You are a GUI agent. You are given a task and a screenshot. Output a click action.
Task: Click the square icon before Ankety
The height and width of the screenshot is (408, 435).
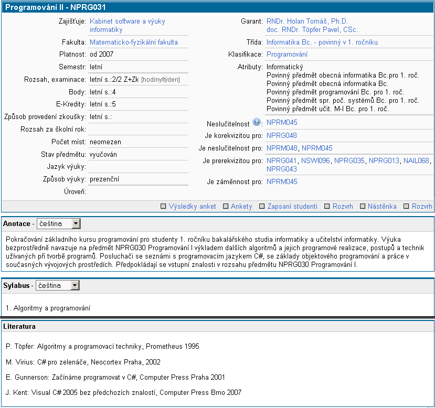click(x=226, y=207)
